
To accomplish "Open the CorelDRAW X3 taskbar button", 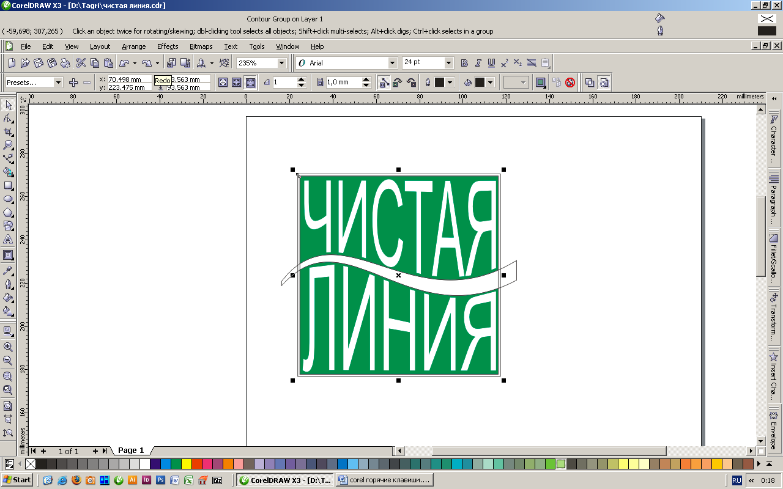I will click(284, 480).
